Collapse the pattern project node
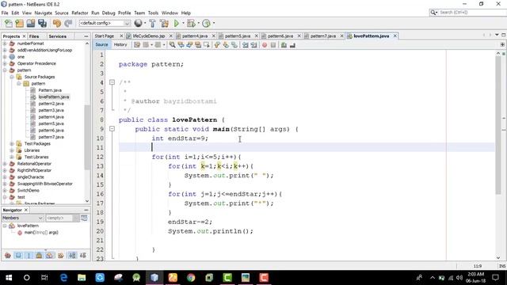The image size is (507, 285). [5, 70]
